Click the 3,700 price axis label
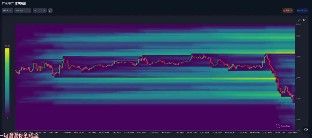Image resolution: width=312 pixels, height=138 pixels. [298, 99]
